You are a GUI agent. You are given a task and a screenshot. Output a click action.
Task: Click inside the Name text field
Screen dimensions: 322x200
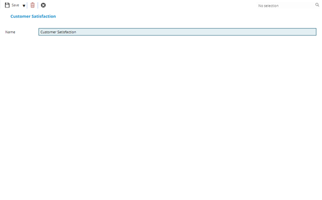(x=177, y=32)
